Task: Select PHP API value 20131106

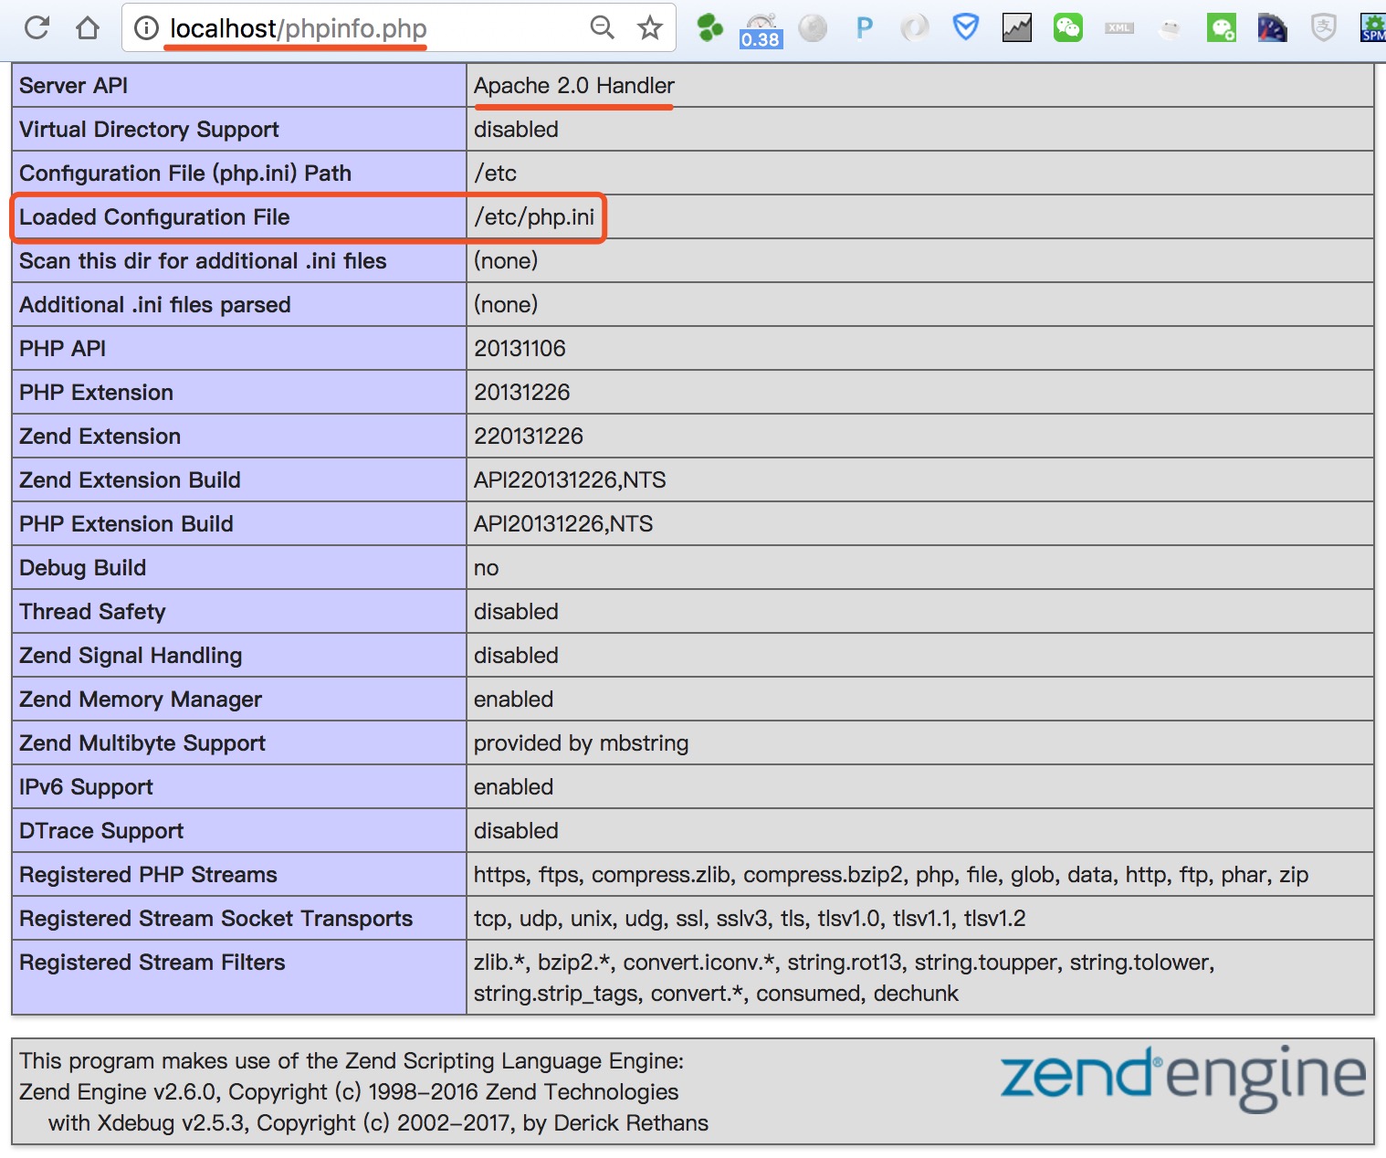Action: click(x=520, y=349)
